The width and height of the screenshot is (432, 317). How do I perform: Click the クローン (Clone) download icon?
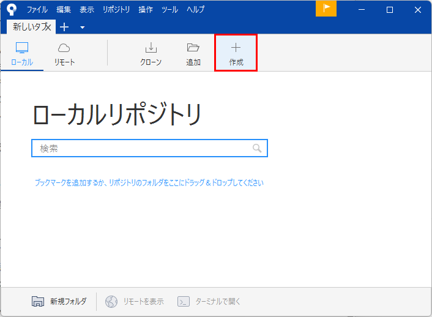(151, 48)
